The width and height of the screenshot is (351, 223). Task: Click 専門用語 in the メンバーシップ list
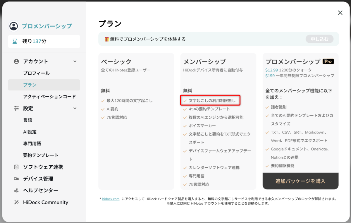click(197, 176)
